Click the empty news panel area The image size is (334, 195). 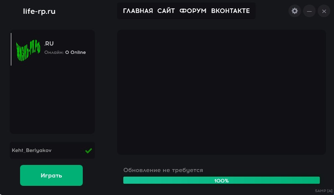point(221,92)
